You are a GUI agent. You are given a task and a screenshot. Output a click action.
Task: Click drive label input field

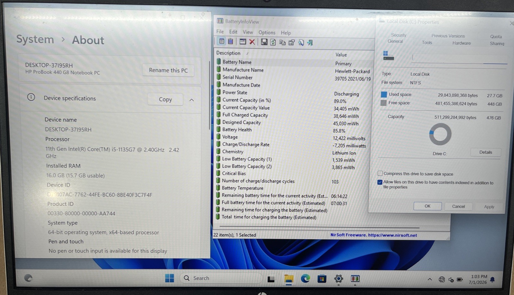coord(460,58)
